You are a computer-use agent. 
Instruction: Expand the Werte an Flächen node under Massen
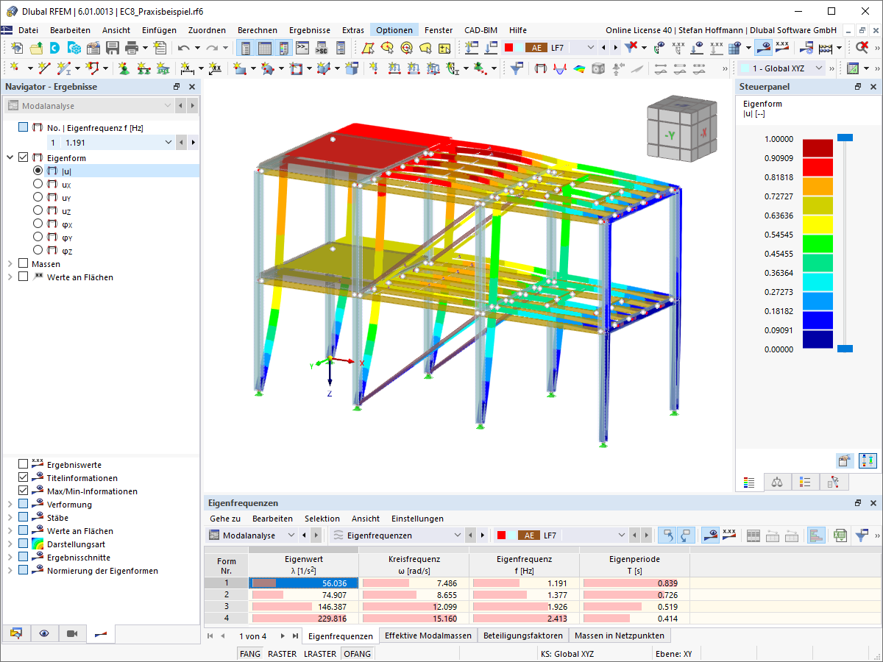[x=10, y=277]
